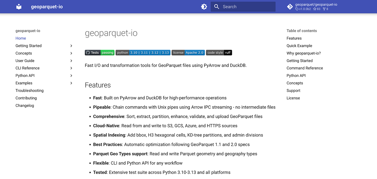
Task: Open Contributing page in the sidebar
Action: pos(26,98)
